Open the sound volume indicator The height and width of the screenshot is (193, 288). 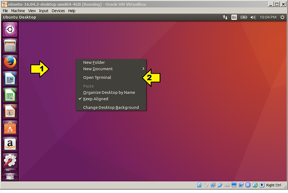point(253,17)
